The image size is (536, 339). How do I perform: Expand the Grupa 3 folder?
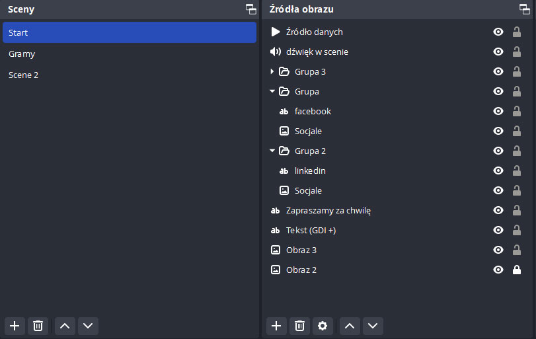coord(272,72)
